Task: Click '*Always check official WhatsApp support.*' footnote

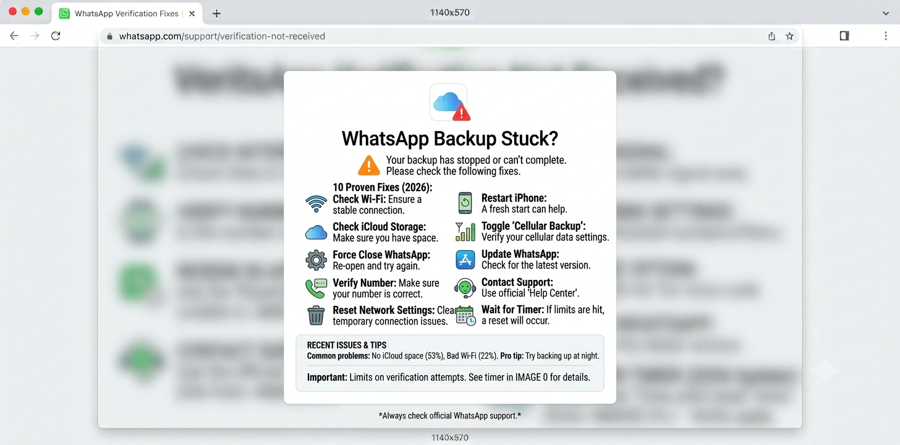Action: [x=449, y=416]
